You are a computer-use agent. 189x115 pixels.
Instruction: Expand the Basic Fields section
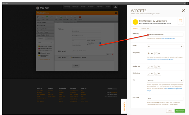pyautogui.click(x=45, y=26)
